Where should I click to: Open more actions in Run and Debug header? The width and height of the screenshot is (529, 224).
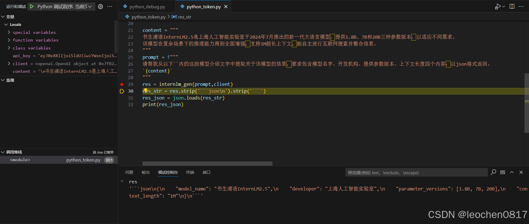click(x=110, y=6)
